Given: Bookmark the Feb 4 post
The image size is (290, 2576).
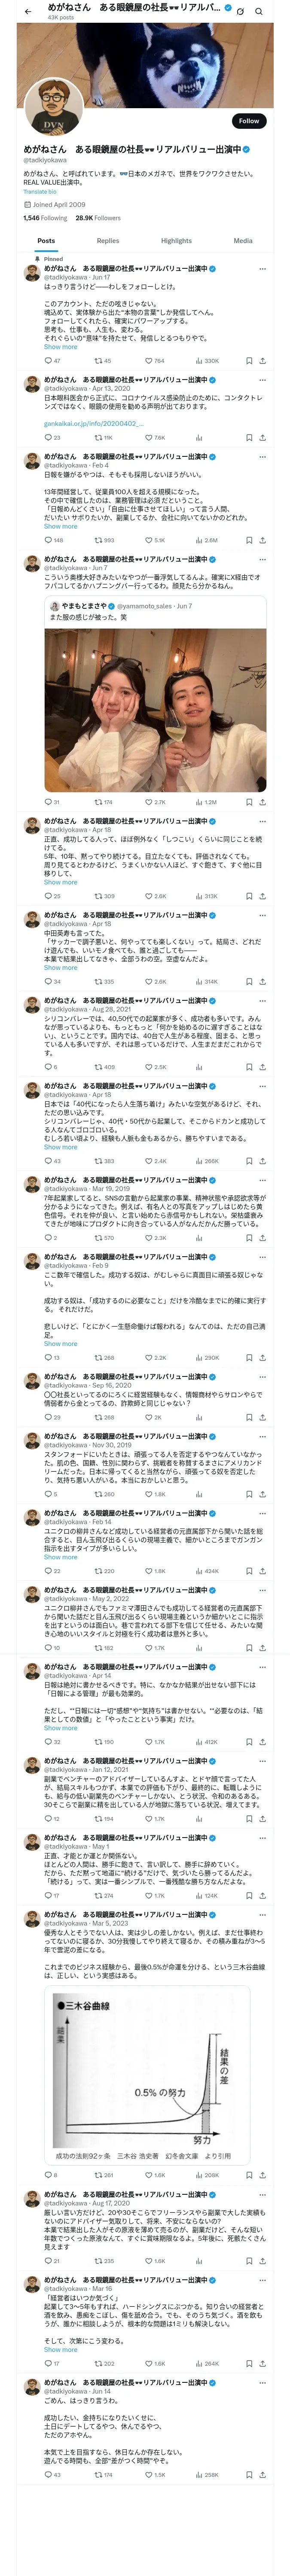Looking at the screenshot, I should [249, 540].
